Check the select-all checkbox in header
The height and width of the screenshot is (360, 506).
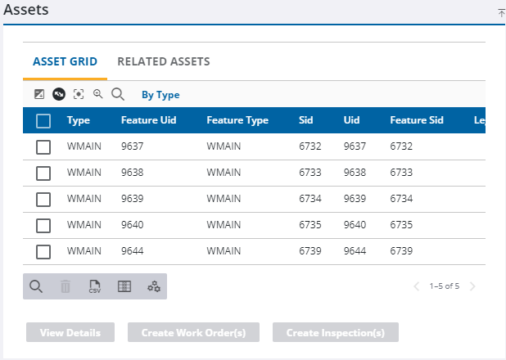[43, 121]
